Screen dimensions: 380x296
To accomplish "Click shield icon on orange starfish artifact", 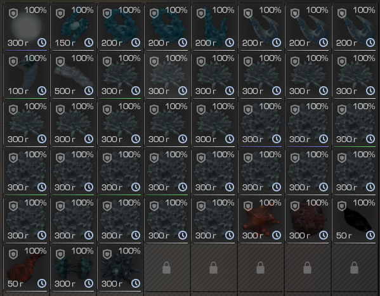I will tap(248, 206).
